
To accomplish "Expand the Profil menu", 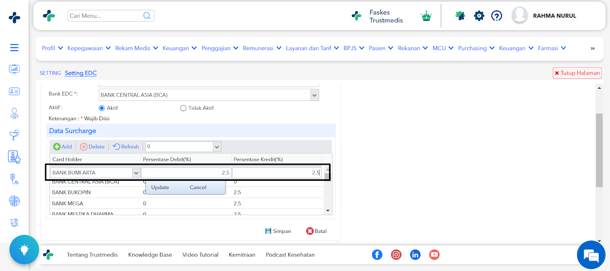I will (53, 48).
